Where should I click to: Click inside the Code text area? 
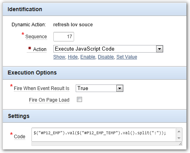pos(104,135)
